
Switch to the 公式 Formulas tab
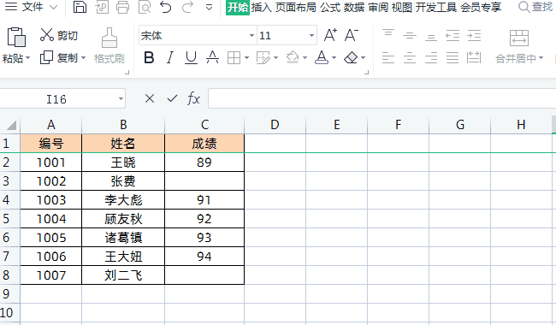pyautogui.click(x=330, y=7)
